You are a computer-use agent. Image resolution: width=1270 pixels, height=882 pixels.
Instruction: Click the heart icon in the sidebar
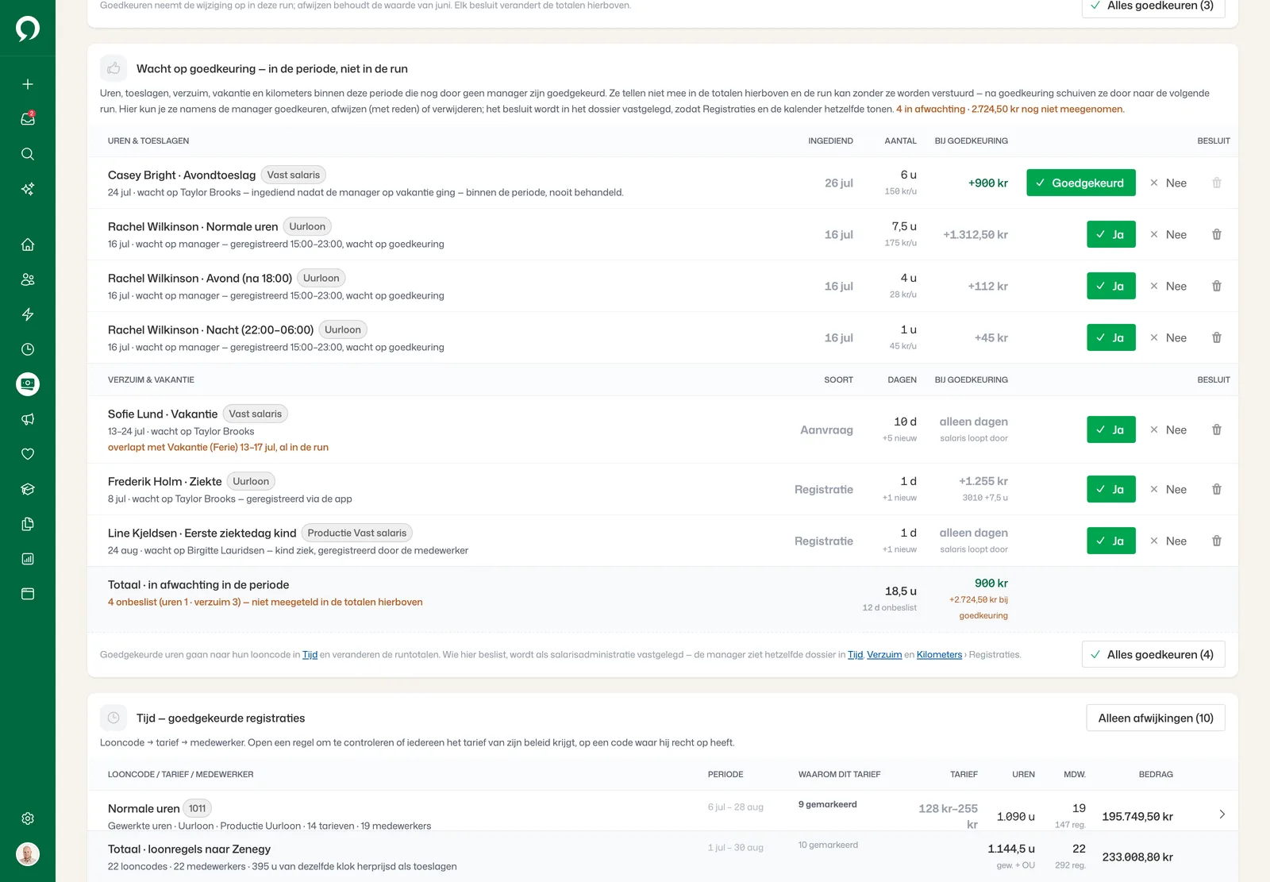(28, 454)
